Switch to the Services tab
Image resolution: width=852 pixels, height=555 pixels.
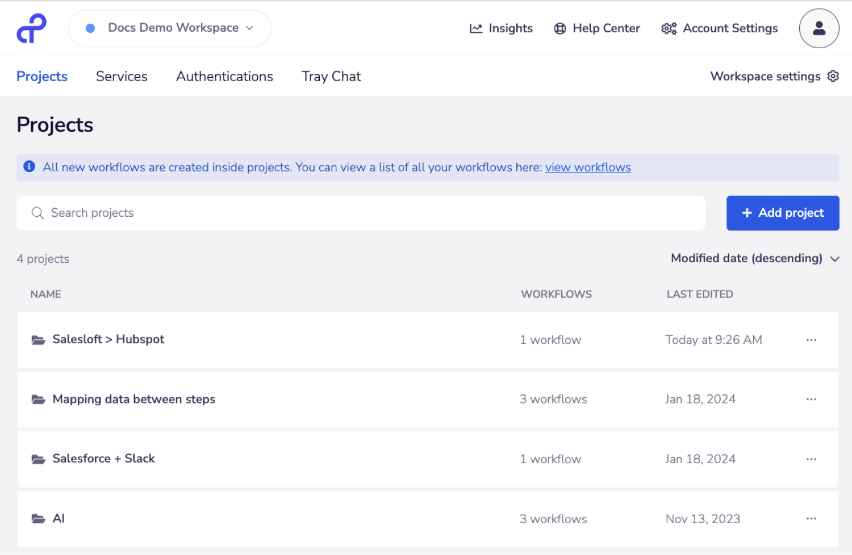122,76
